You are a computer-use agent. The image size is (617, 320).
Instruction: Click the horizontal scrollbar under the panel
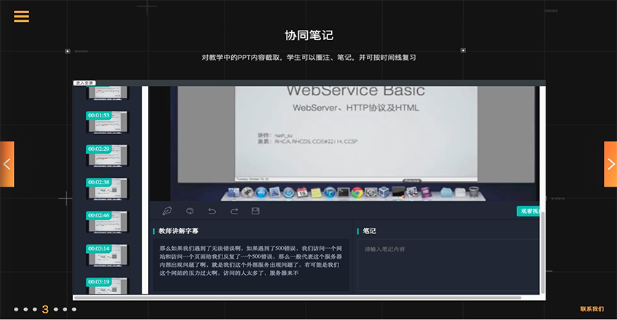[x=298, y=297]
